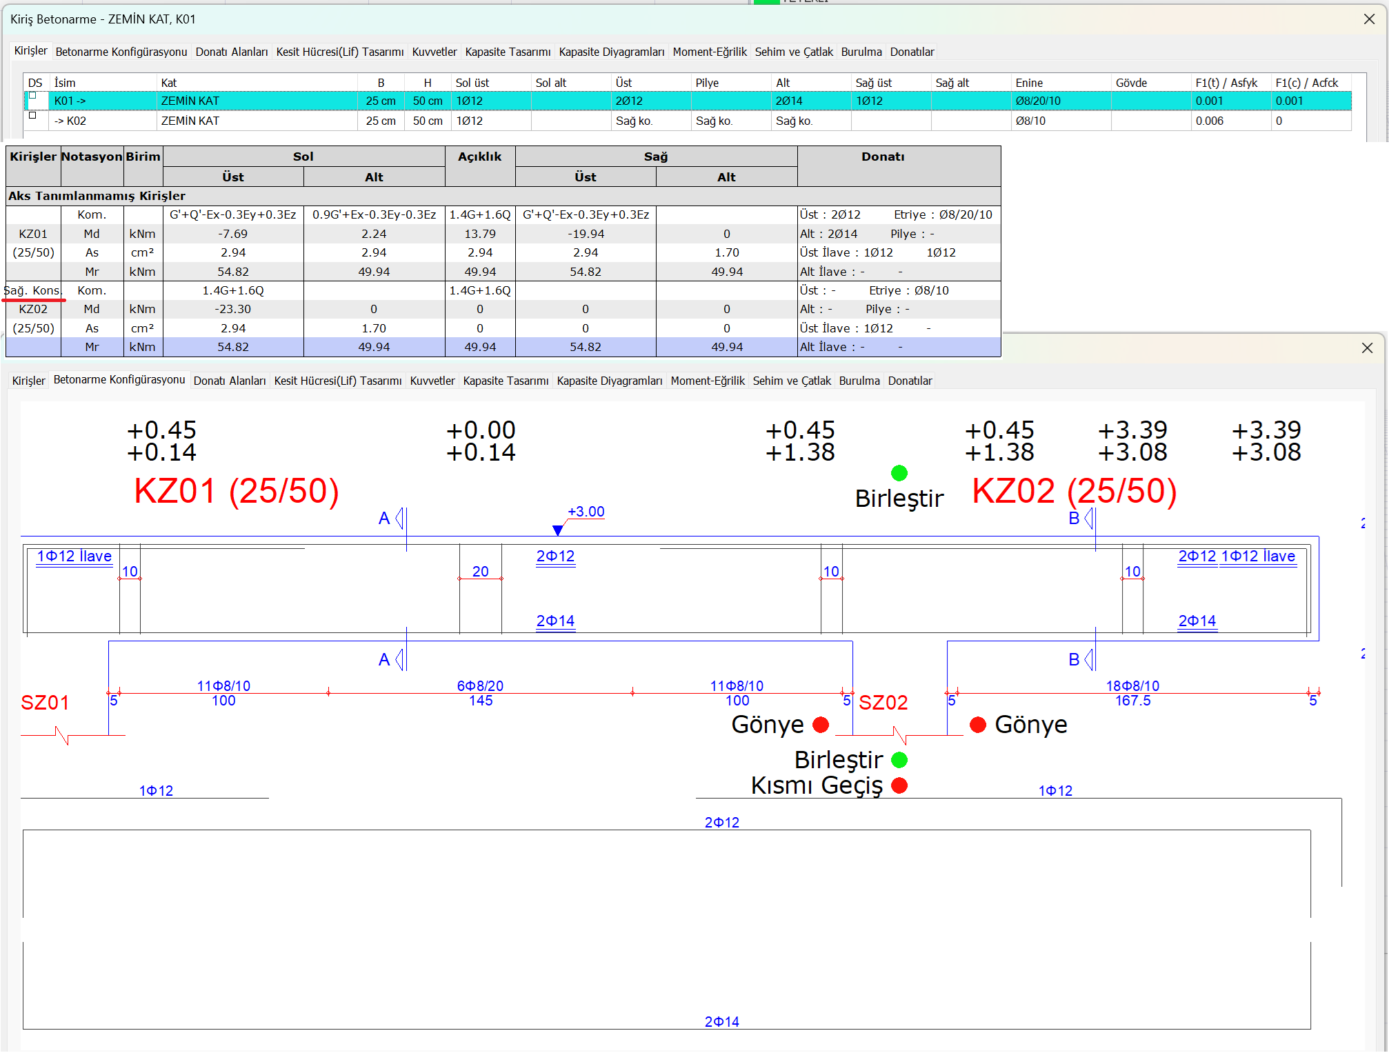Image resolution: width=1389 pixels, height=1053 pixels.
Task: Toggle green Birleştir dot above KZ02 label
Action: point(899,473)
